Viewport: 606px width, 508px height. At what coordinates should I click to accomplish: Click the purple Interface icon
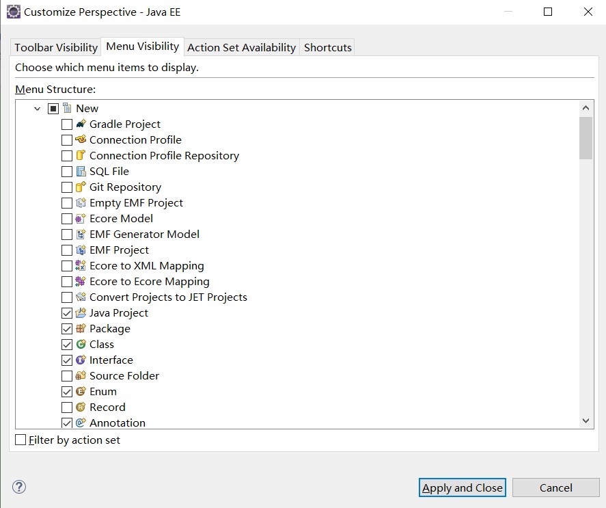pos(81,360)
